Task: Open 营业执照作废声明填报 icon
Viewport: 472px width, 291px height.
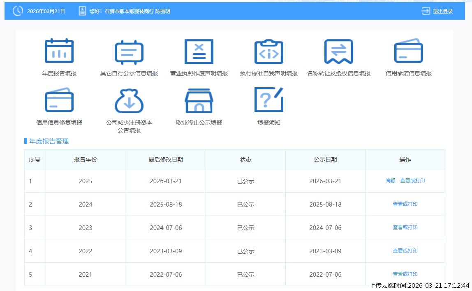Action: point(199,51)
